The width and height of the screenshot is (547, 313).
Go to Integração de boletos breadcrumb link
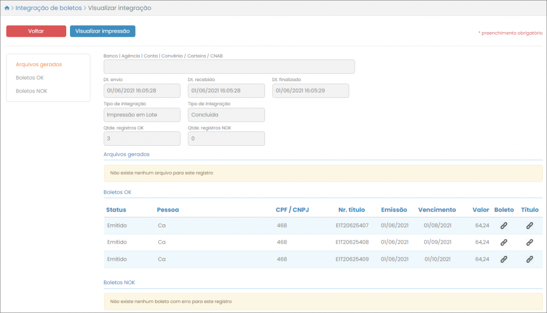[x=49, y=9]
